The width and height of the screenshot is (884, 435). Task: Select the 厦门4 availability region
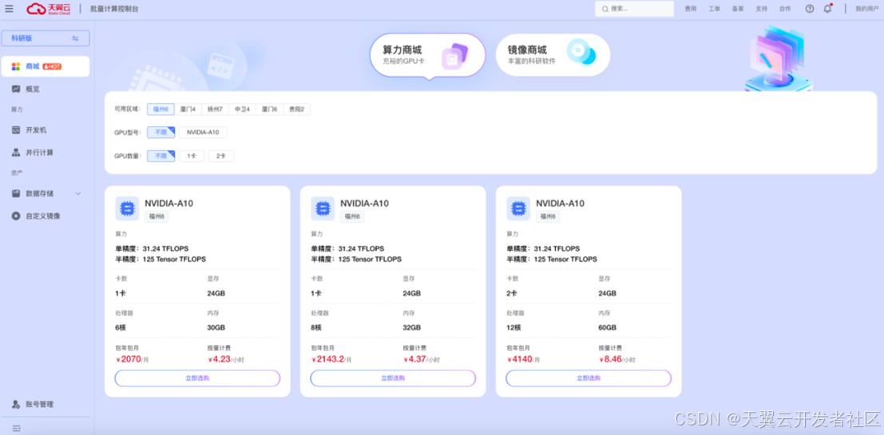[188, 109]
